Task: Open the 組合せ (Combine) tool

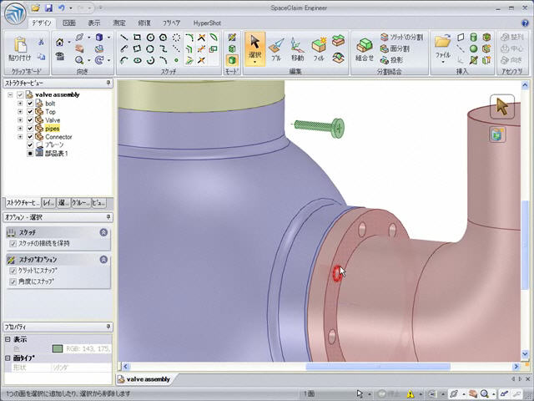Action: coord(365,48)
